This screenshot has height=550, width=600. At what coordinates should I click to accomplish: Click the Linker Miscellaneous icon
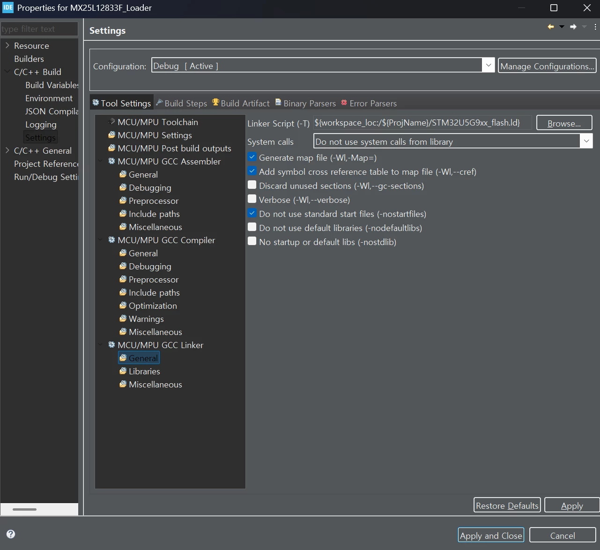123,384
